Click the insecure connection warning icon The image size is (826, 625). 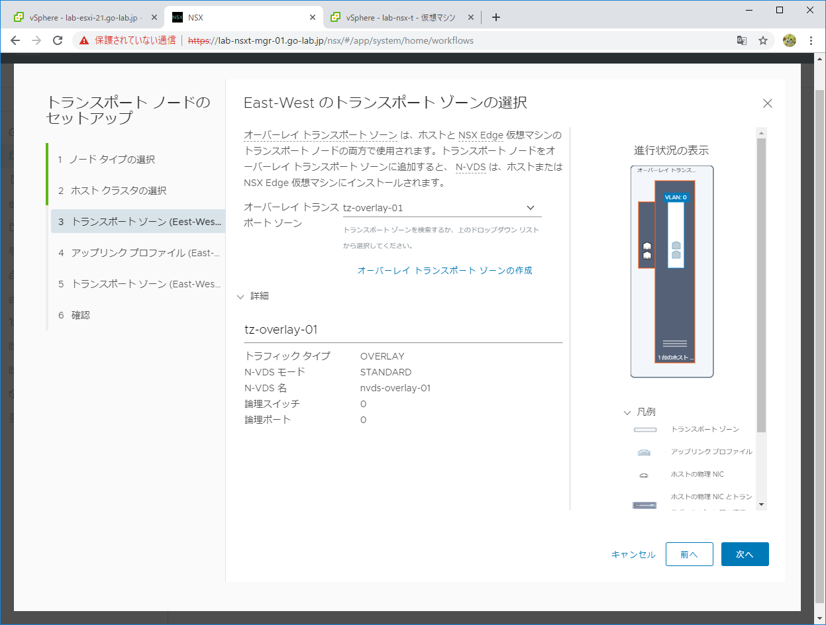click(x=84, y=40)
